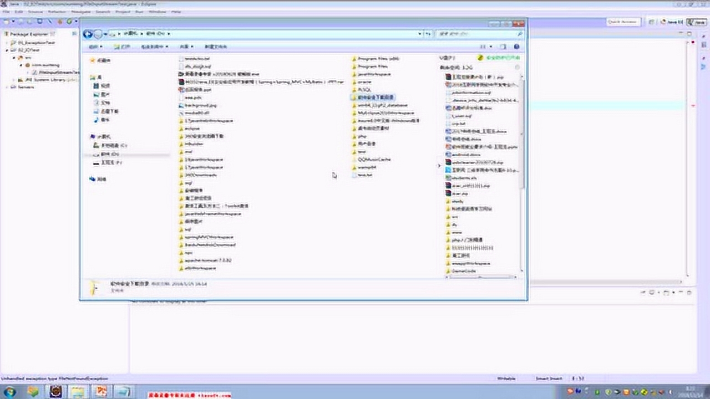
Task: Open FileInputStreamTest.java in Package Explorer
Action: pyautogui.click(x=56, y=72)
